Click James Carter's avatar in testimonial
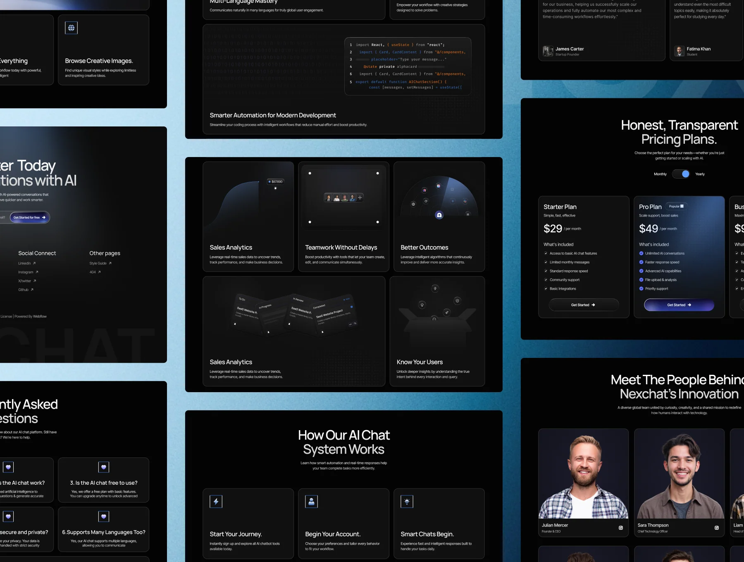 point(548,51)
